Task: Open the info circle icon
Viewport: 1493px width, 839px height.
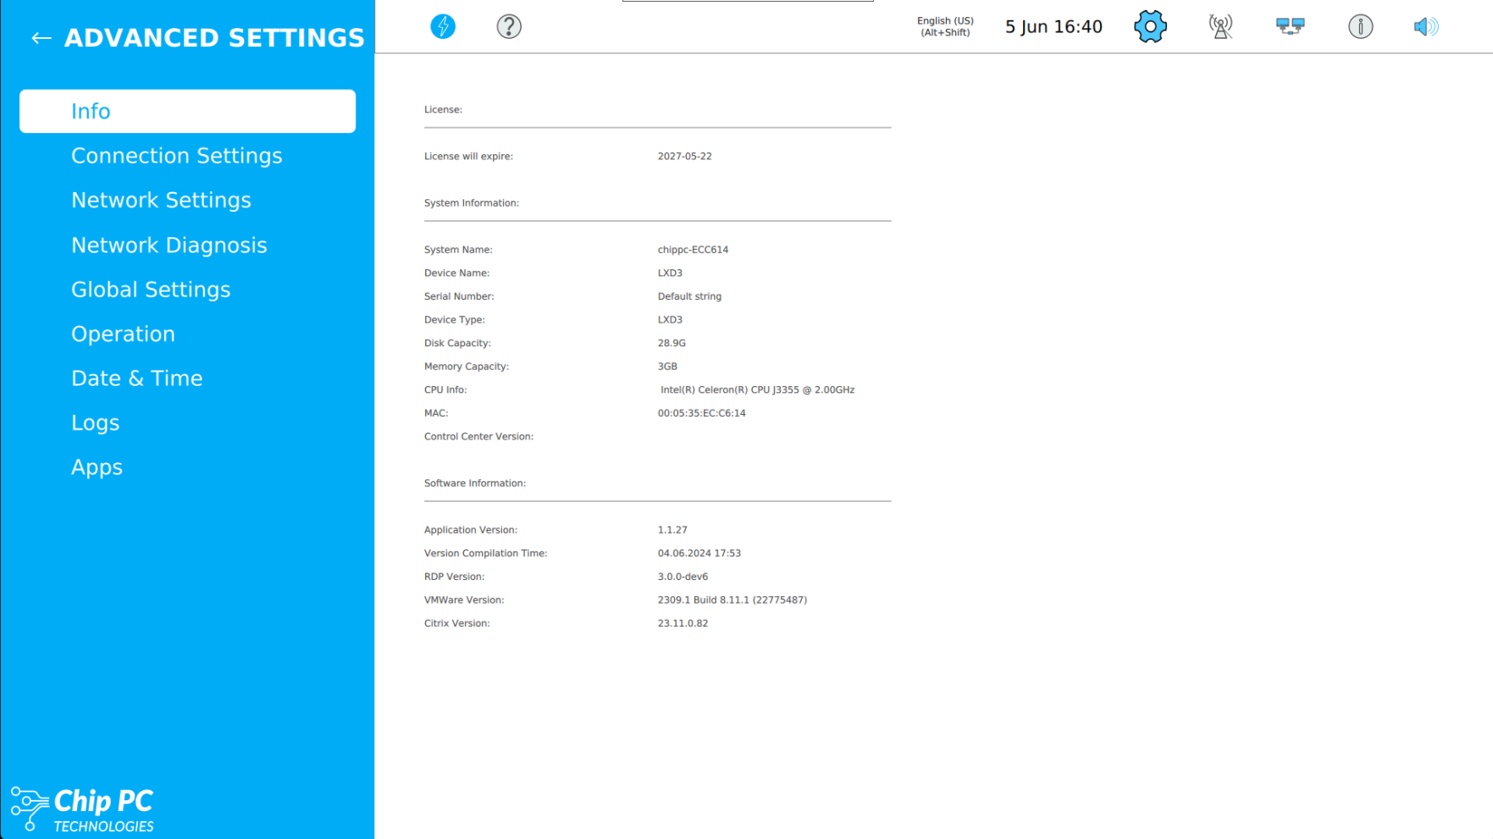Action: point(1360,26)
